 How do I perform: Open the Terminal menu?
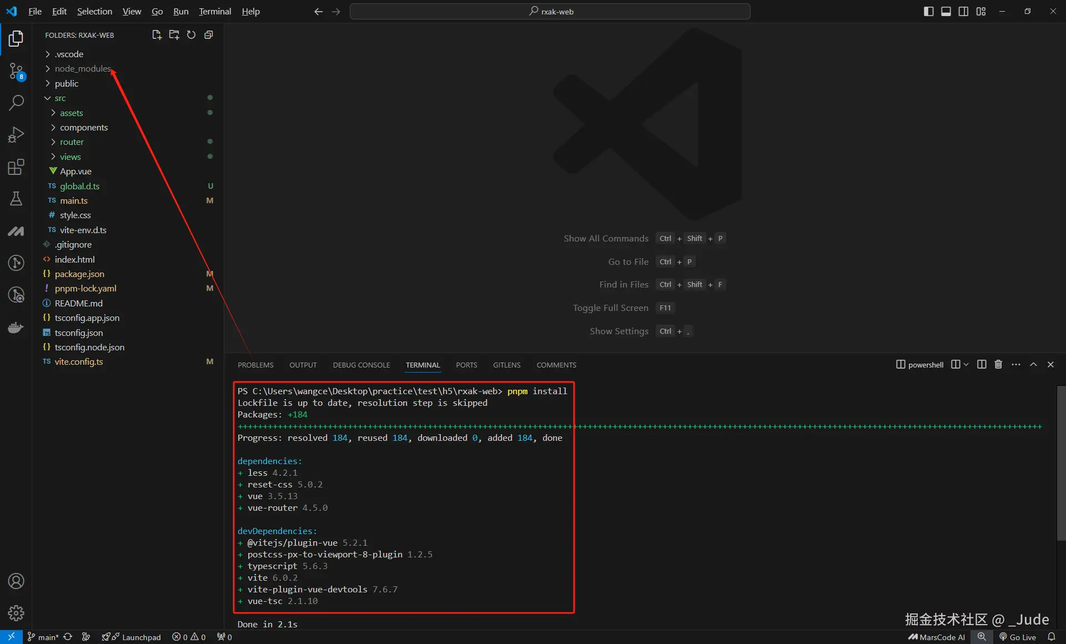point(215,11)
